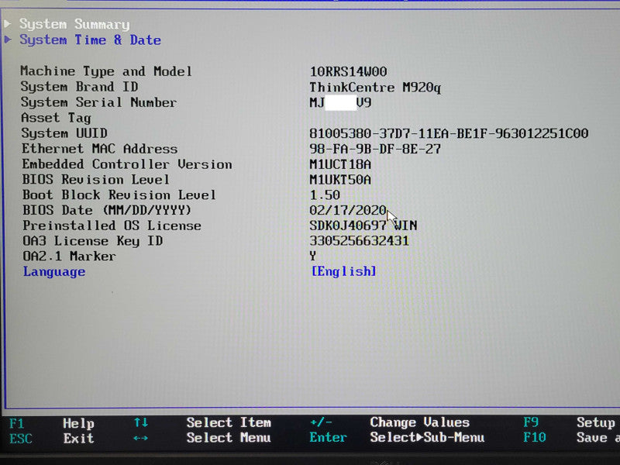Expand the arrow beside System Time & Date

pos(8,40)
